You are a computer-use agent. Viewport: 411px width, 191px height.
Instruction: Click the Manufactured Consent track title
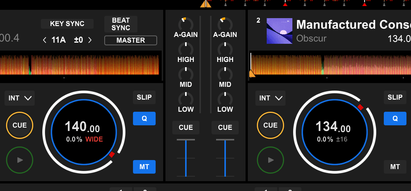[354, 25]
